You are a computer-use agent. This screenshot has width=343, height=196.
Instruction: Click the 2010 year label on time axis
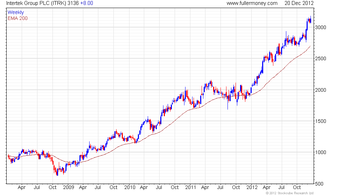[130, 188]
